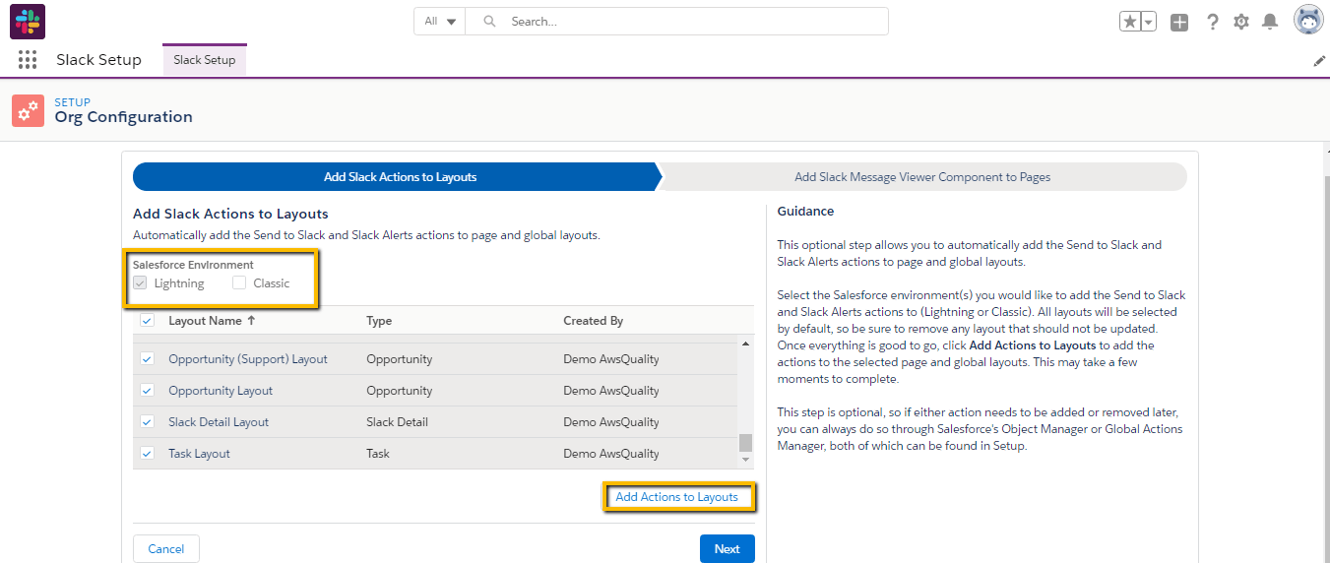Image resolution: width=1330 pixels, height=563 pixels.
Task: Click the Favorites star icon
Action: click(1129, 22)
